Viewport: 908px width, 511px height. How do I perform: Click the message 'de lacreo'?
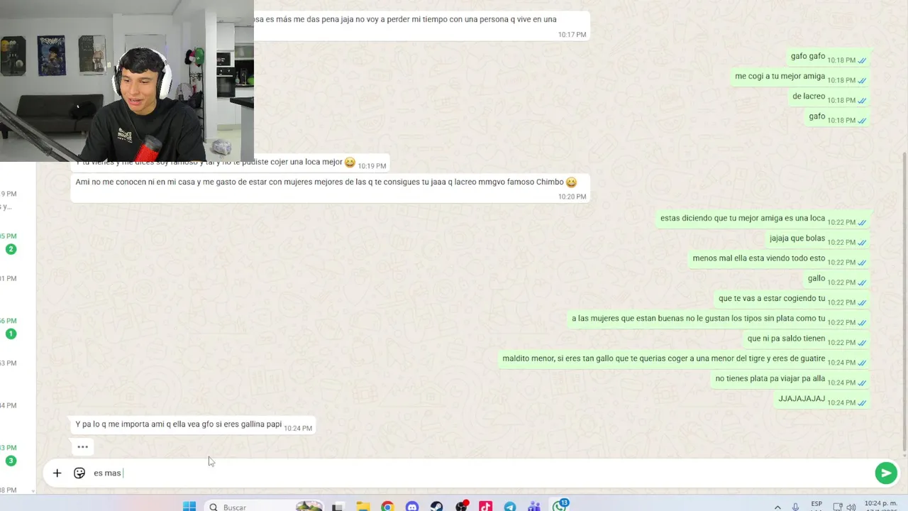point(829,97)
